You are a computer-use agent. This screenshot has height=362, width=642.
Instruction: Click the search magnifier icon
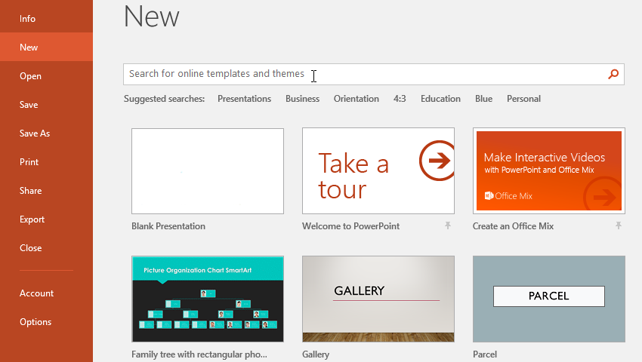613,74
